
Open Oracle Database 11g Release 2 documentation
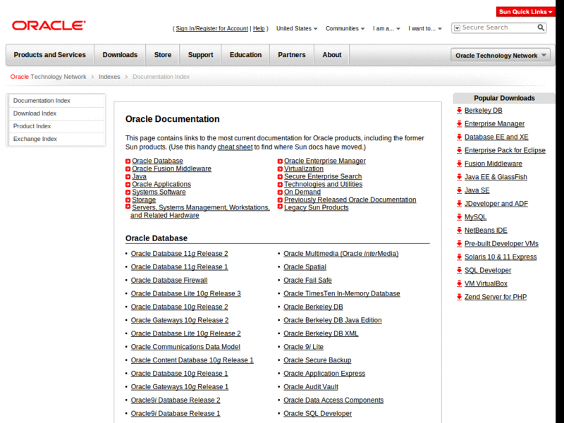click(x=179, y=254)
